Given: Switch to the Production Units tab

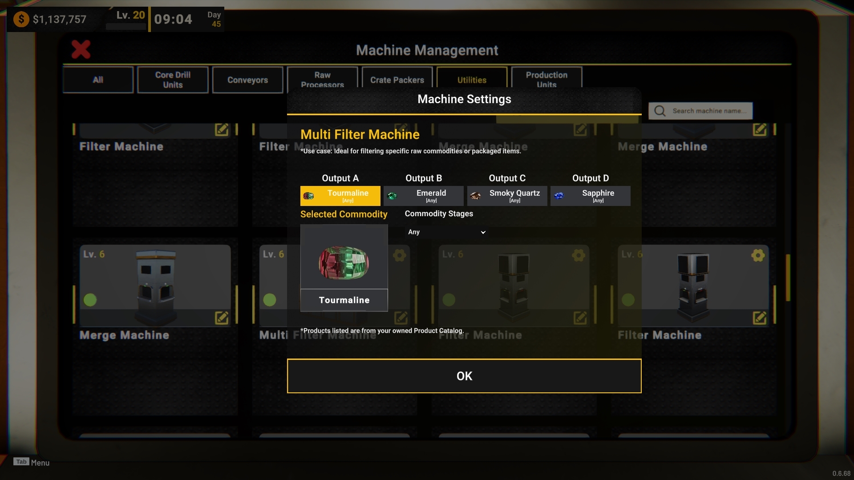Looking at the screenshot, I should 546,78.
